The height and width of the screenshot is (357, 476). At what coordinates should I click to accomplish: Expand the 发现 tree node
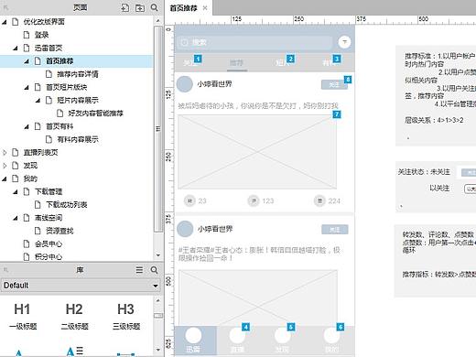(5, 166)
